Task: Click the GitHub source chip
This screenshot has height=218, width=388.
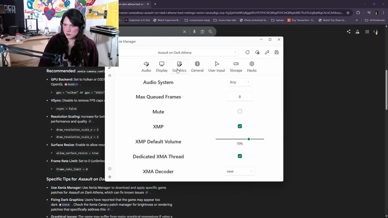Action: (65, 205)
